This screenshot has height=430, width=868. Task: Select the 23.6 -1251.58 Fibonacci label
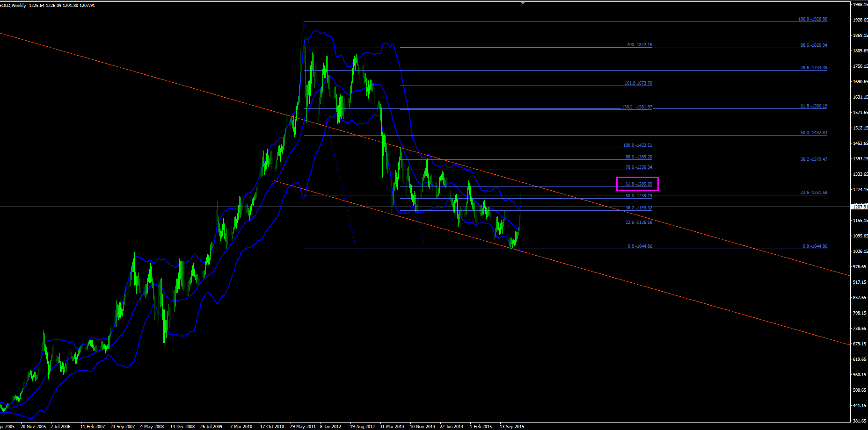tap(814, 193)
